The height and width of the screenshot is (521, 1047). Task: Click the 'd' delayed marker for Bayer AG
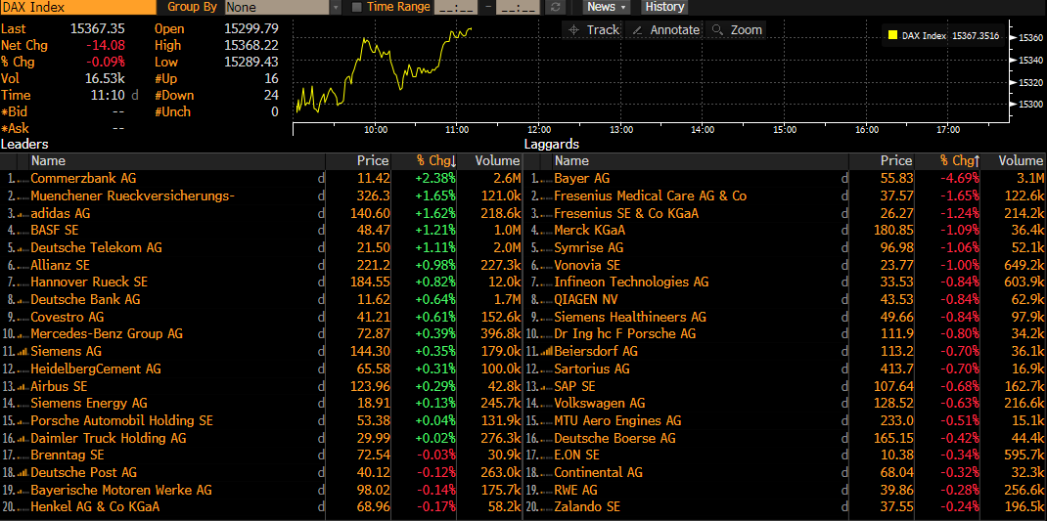point(844,178)
